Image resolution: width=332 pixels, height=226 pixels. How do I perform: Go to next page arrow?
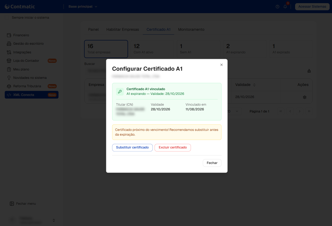(x=300, y=111)
